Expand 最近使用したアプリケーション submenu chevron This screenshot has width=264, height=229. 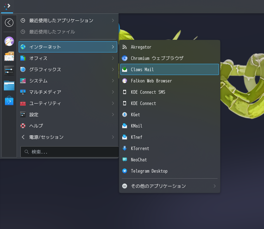(x=113, y=20)
